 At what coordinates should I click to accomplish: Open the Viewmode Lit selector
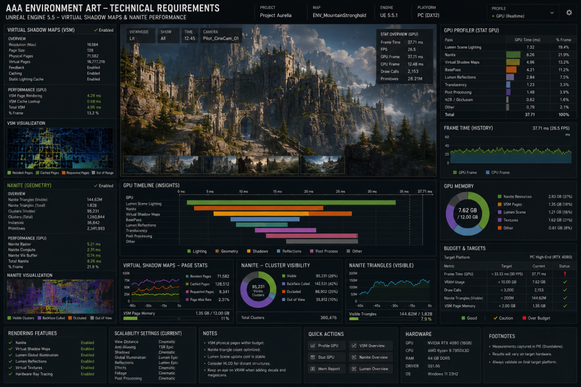[x=140, y=35]
